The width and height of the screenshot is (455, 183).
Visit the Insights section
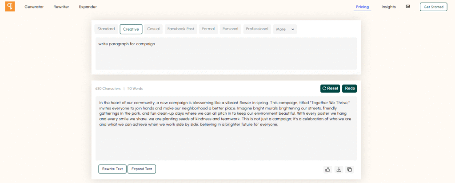pos(388,7)
